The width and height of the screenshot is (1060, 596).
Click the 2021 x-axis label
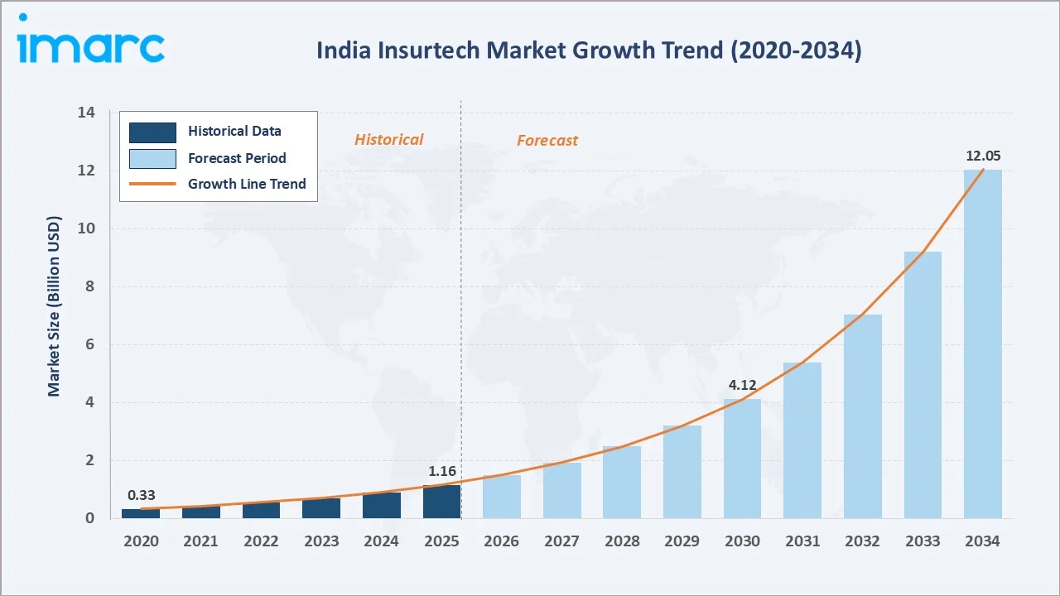pyautogui.click(x=200, y=541)
